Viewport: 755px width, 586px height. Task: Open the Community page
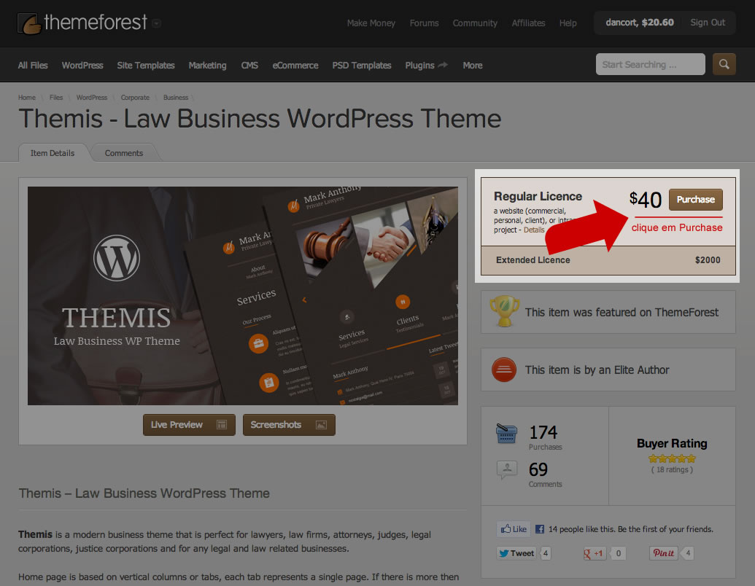click(475, 23)
